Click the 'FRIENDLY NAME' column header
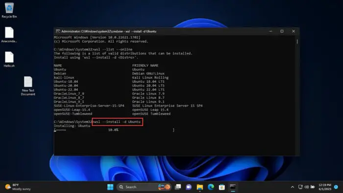343x193 pixels. coord(145,65)
